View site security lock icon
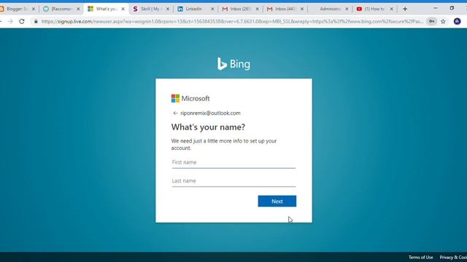 pyautogui.click(x=36, y=21)
